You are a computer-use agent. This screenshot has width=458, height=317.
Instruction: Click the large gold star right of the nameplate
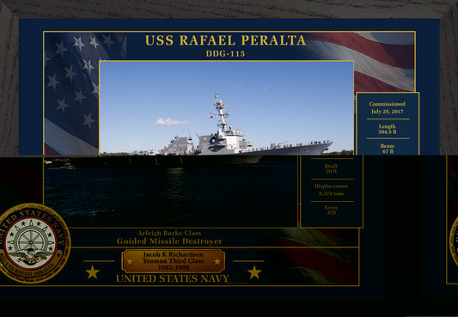tap(254, 272)
